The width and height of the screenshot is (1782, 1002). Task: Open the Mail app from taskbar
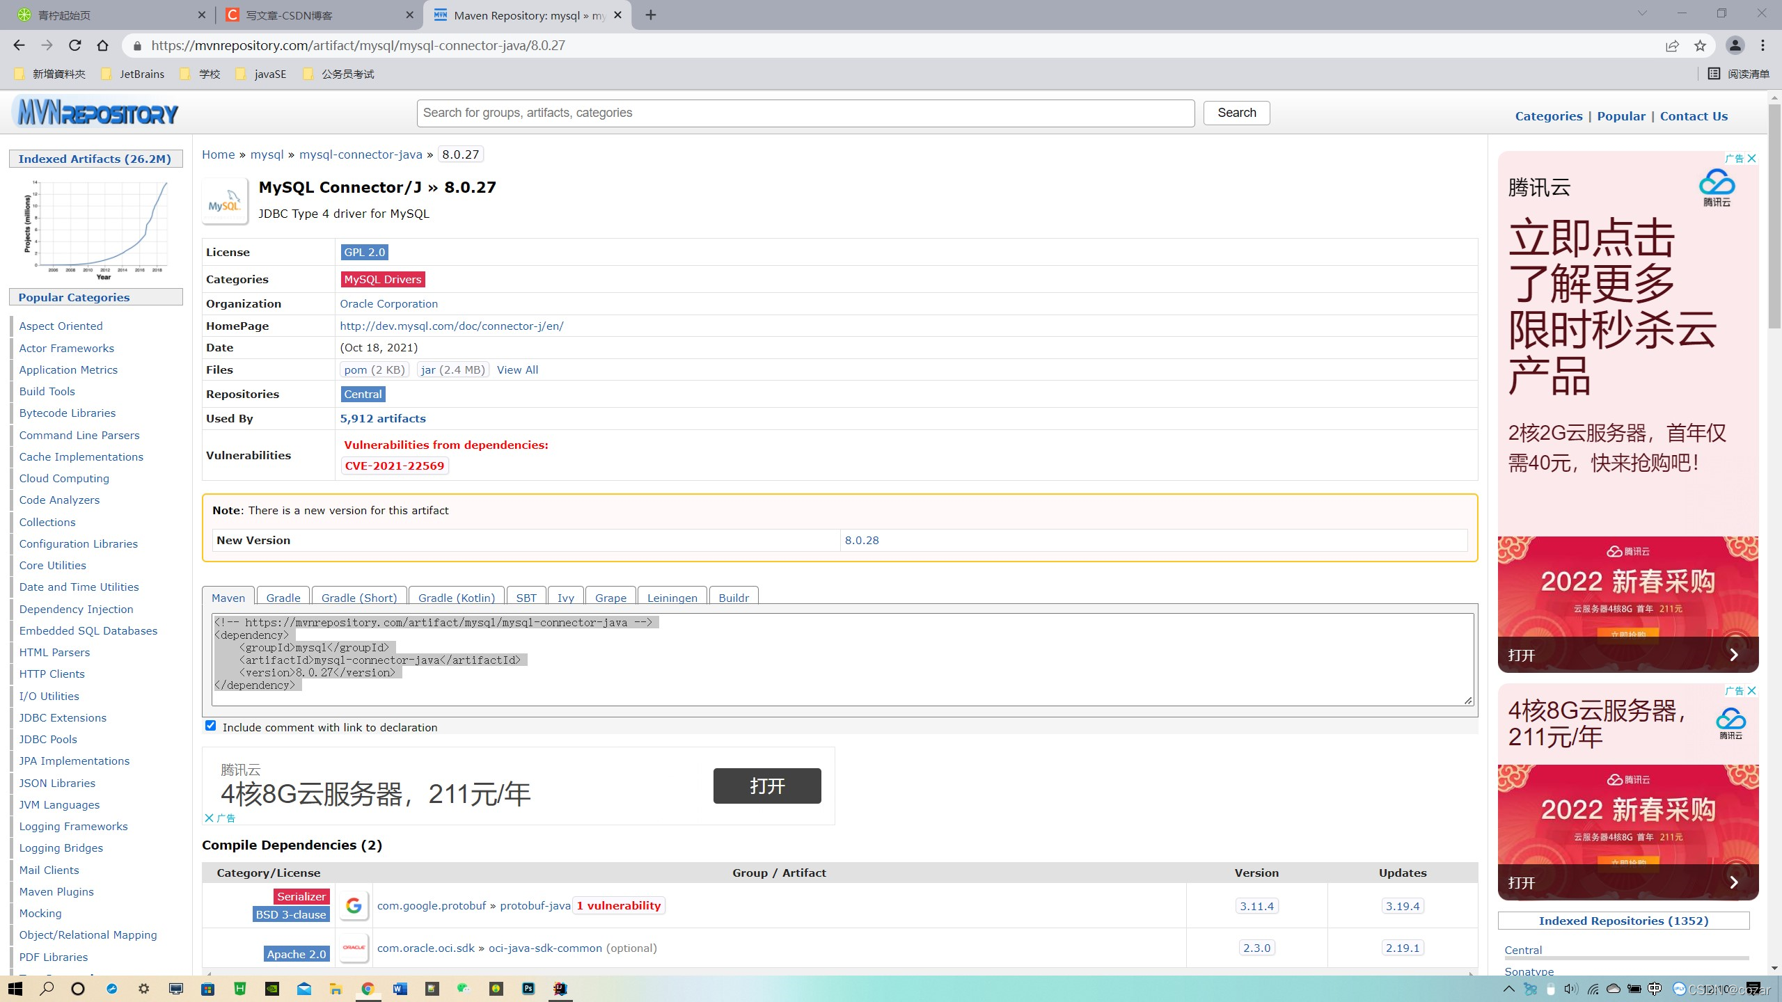point(304,988)
